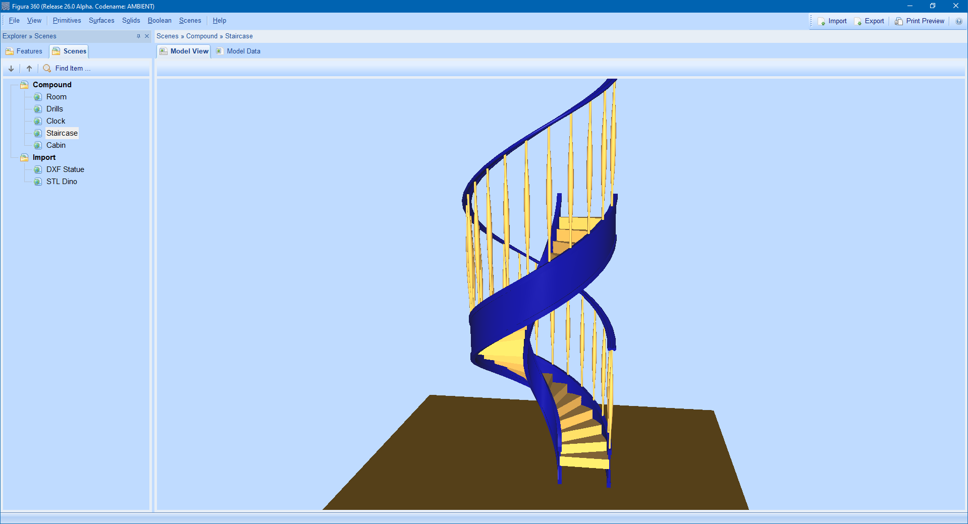Click the Scenes breadcrumb link
Screen dimensions: 968x524
[x=167, y=36]
